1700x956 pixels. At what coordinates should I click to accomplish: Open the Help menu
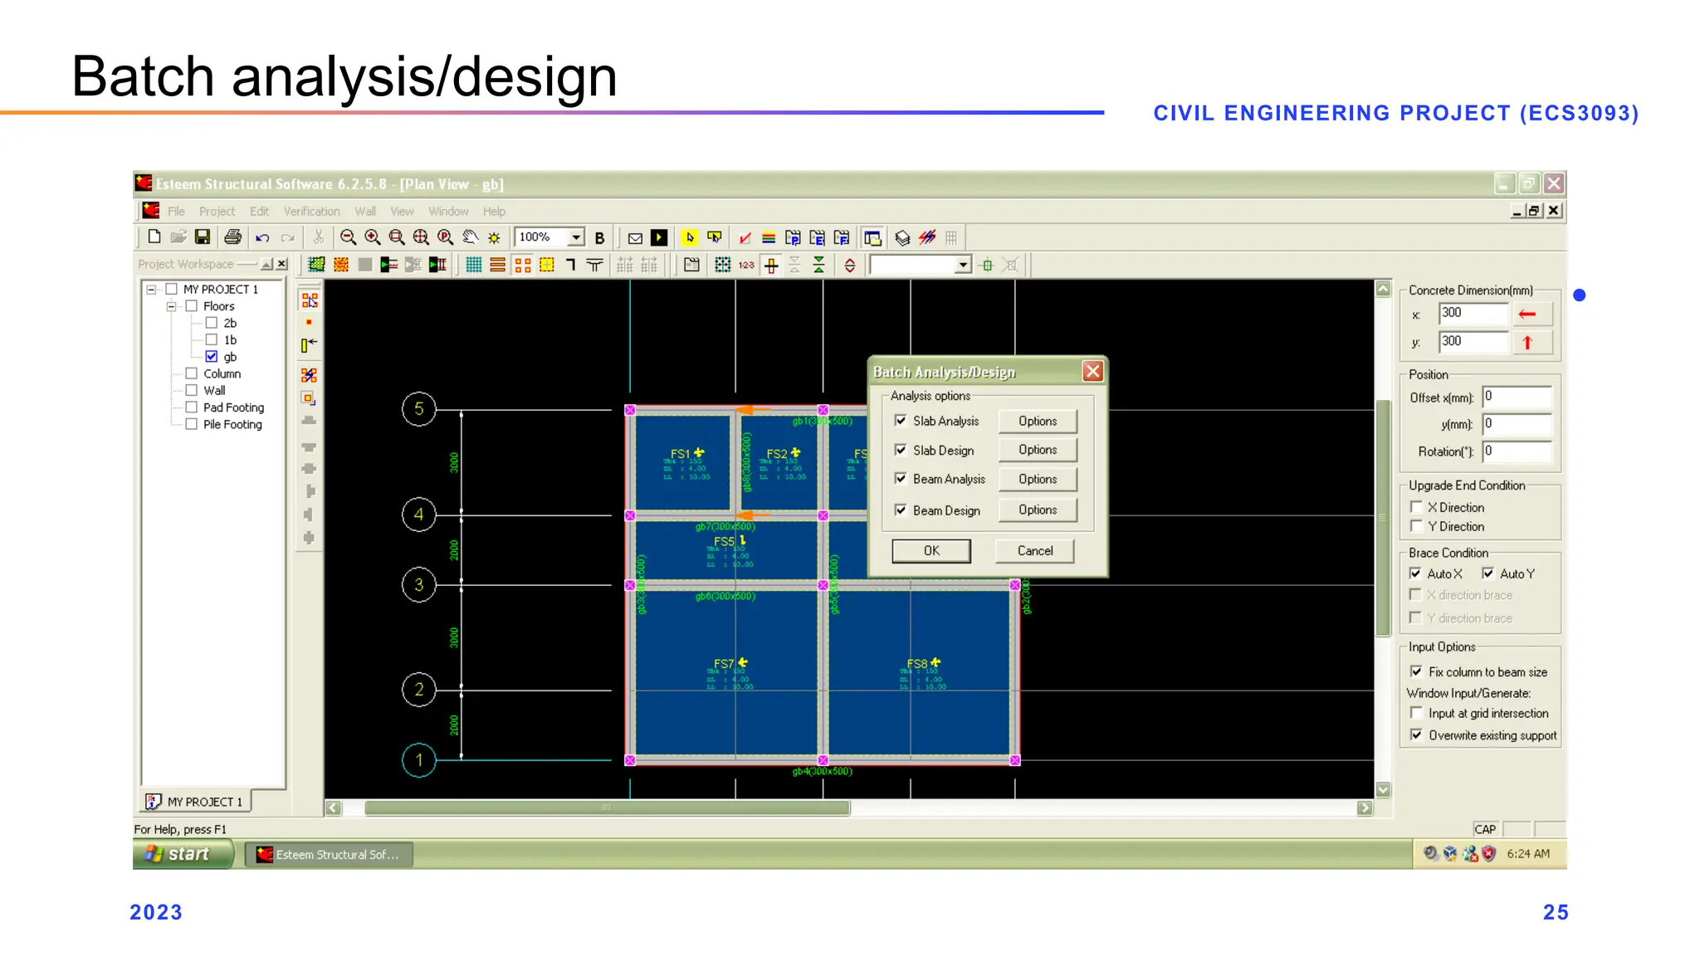point(494,212)
